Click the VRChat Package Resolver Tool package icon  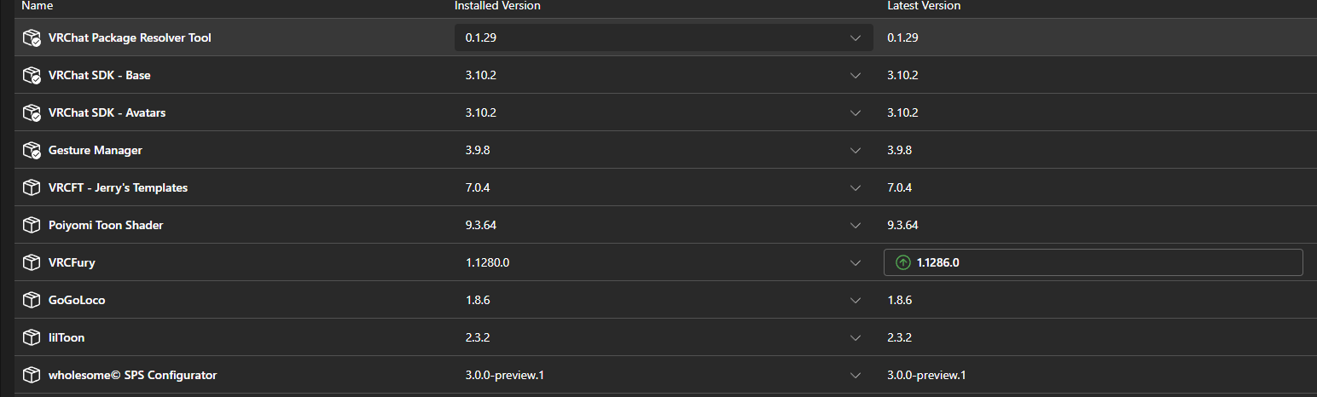[32, 37]
